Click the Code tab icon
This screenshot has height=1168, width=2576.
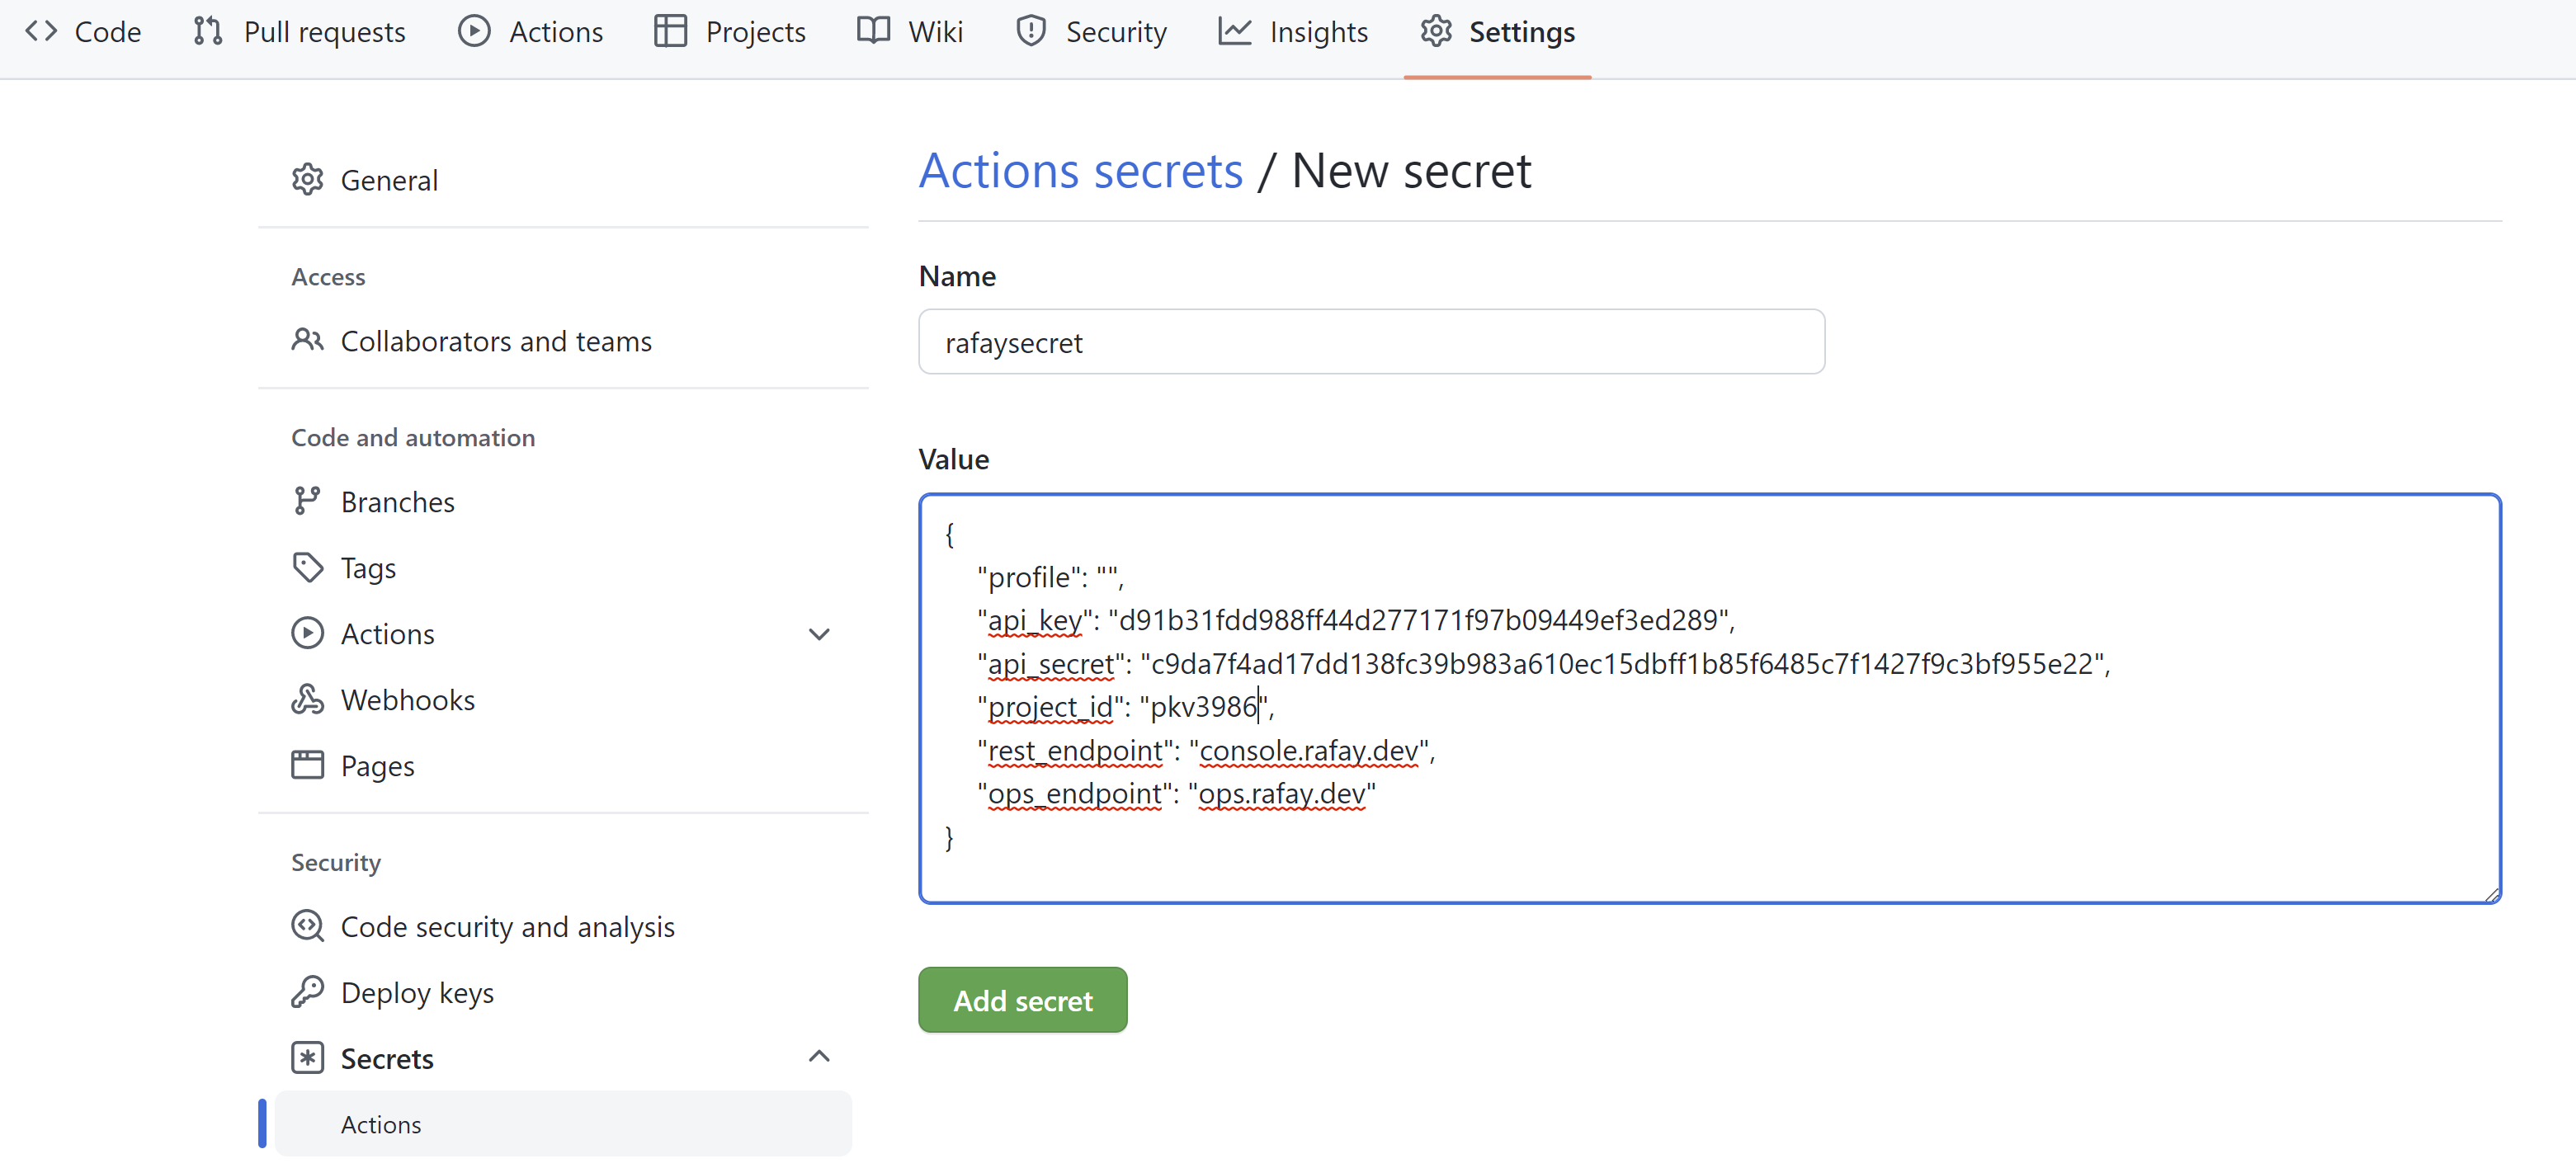click(x=41, y=32)
